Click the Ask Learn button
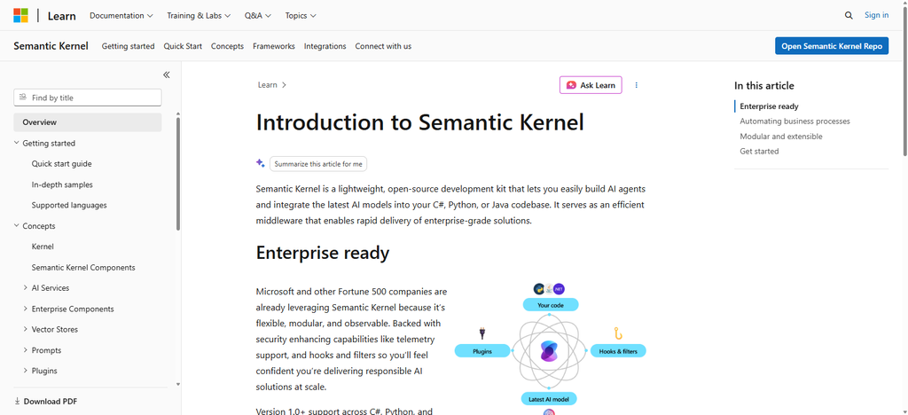This screenshot has height=415, width=908. pyautogui.click(x=591, y=85)
